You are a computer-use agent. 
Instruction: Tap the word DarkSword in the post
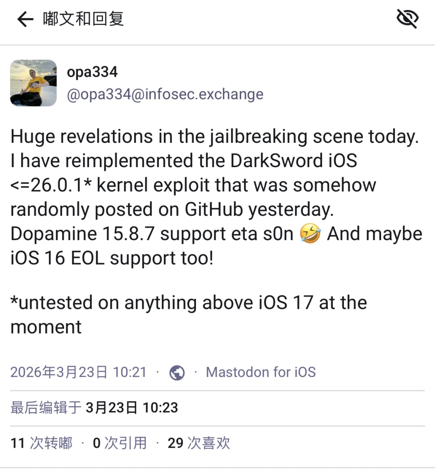point(276,161)
